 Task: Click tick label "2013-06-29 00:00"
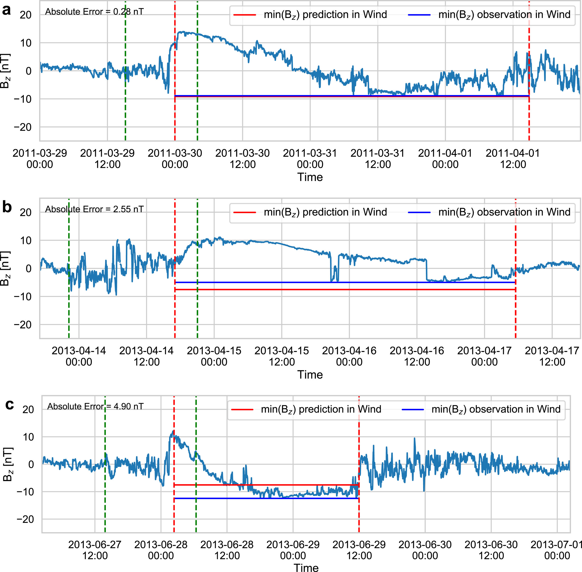[x=293, y=550]
